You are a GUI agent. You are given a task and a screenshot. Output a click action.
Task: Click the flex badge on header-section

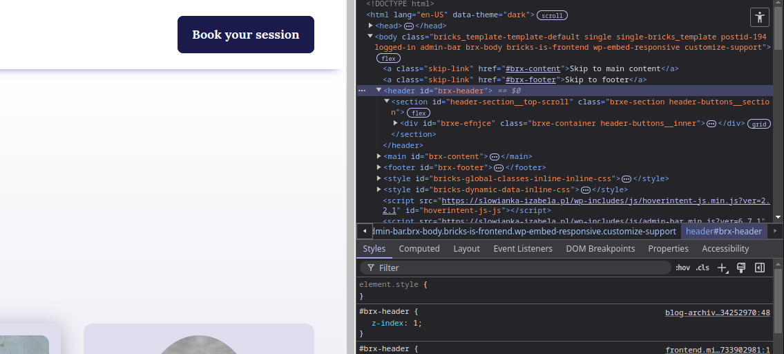click(419, 113)
